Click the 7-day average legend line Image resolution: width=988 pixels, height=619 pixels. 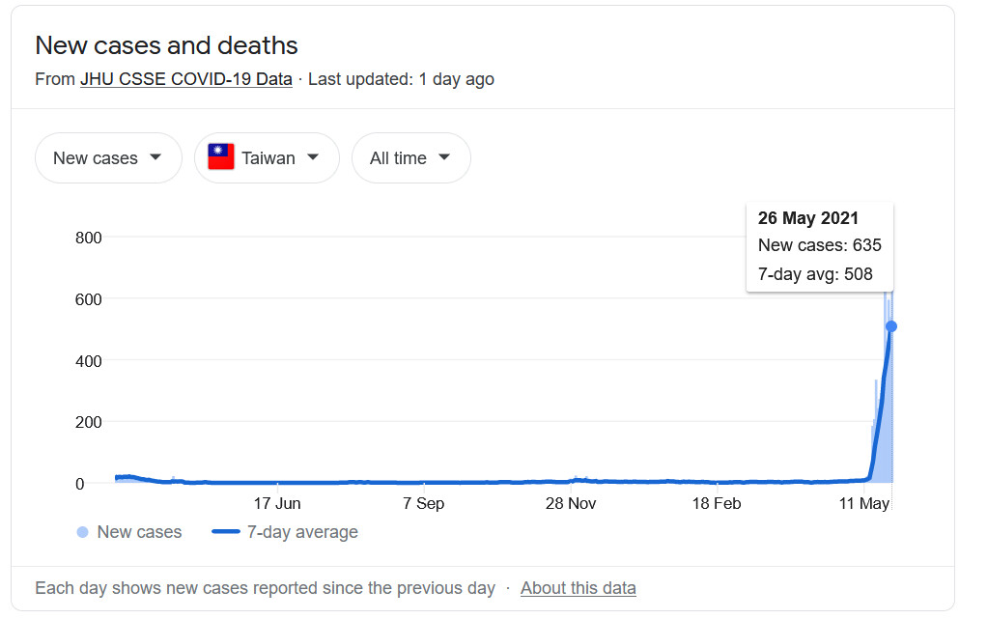[x=226, y=531]
